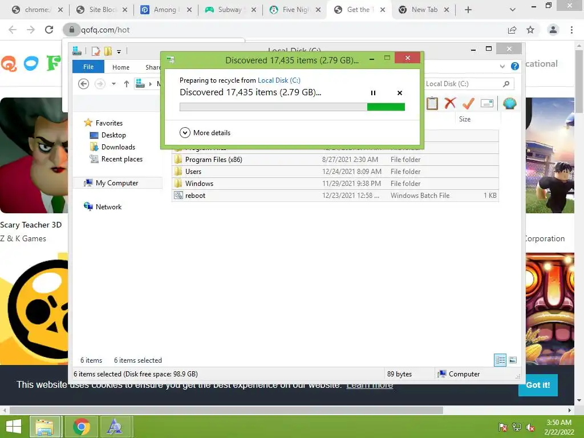Expand More details in the progress dialog
The image size is (584, 438).
(x=205, y=132)
